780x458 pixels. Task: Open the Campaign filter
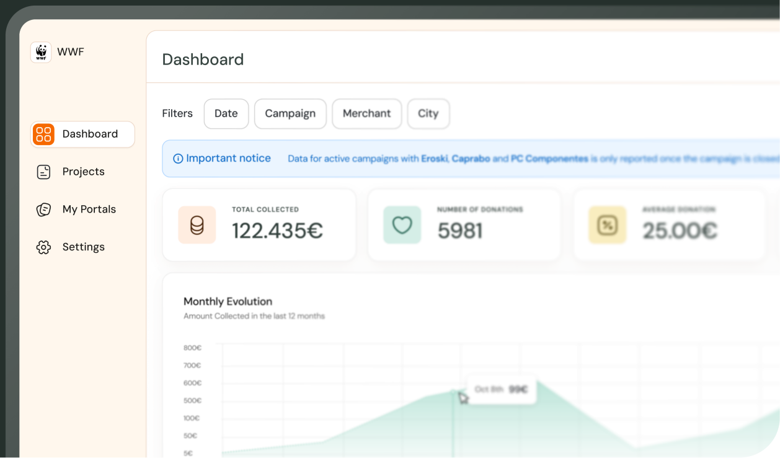[x=290, y=114]
